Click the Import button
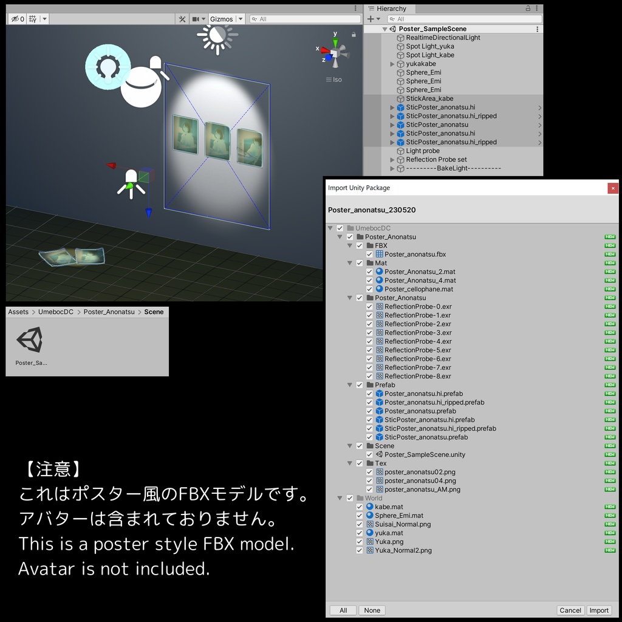622x622 pixels. [x=599, y=610]
